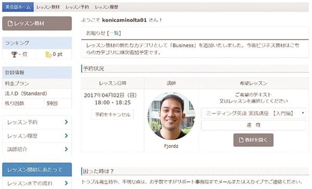Screen dimensions: 312x189
Task: Click the 適用 button
Action: pos(254,125)
